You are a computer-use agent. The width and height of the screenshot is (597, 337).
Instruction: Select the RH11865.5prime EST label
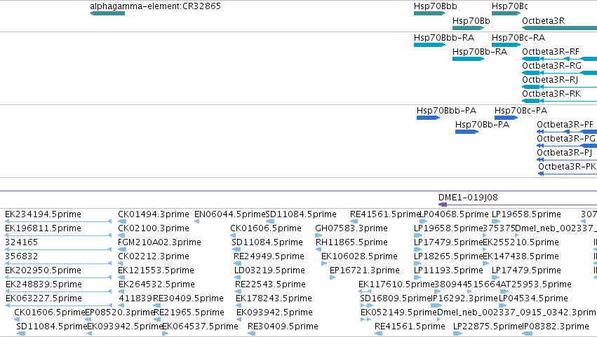click(x=351, y=242)
